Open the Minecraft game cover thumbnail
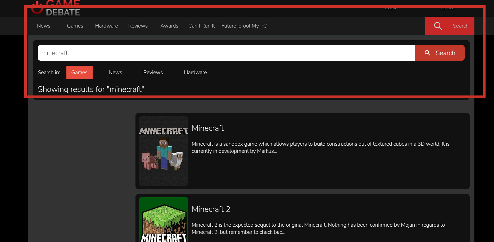 [164, 151]
